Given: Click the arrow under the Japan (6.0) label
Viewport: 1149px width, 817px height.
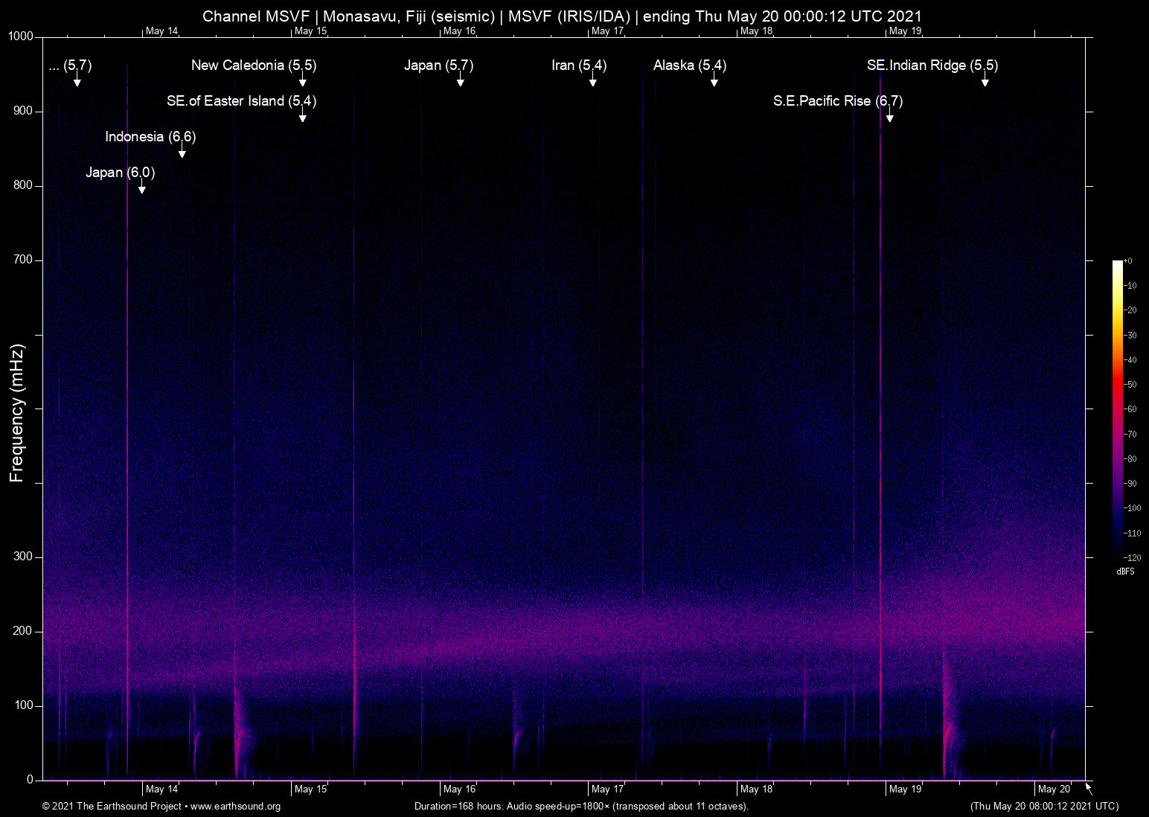Looking at the screenshot, I should point(142,188).
